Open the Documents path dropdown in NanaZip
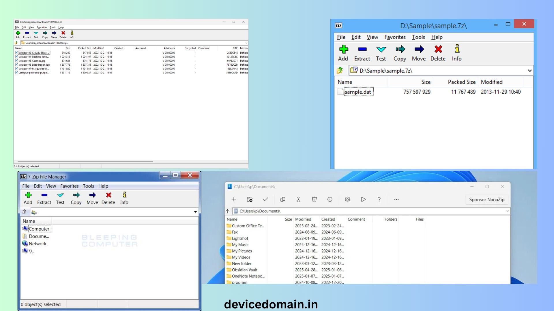554x311 pixels. pyautogui.click(x=507, y=211)
